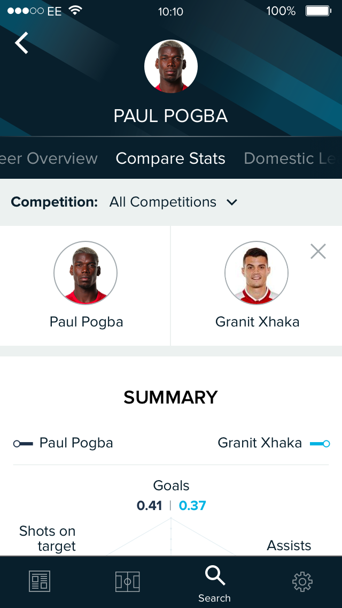342x608 pixels.
Task: Select the Compare Stats tab
Action: point(170,158)
